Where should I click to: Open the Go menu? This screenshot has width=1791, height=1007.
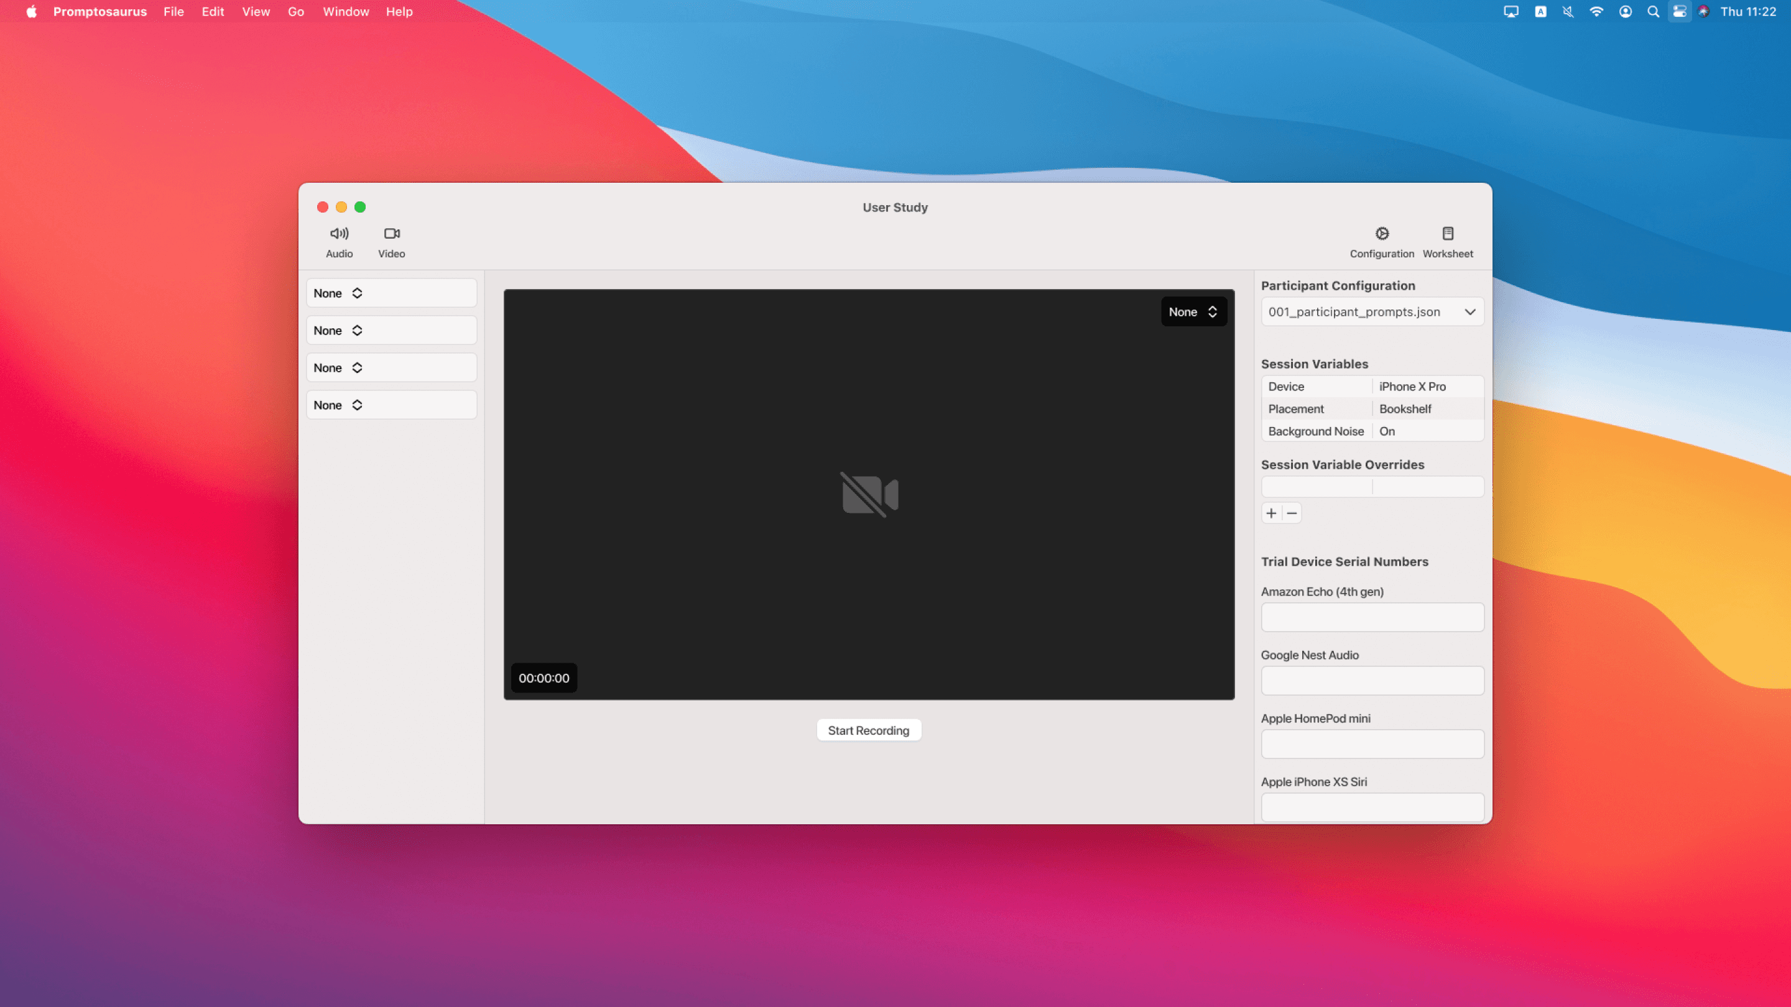tap(295, 12)
